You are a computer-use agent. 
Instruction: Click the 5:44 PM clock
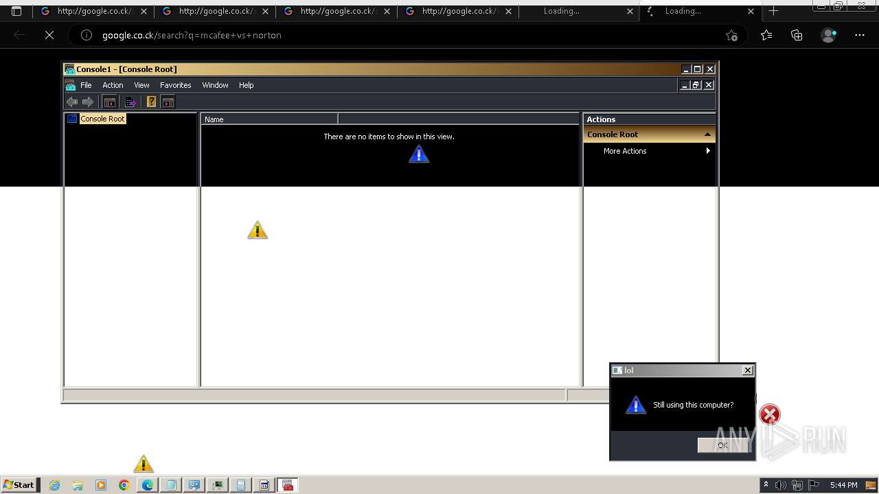pyautogui.click(x=843, y=485)
